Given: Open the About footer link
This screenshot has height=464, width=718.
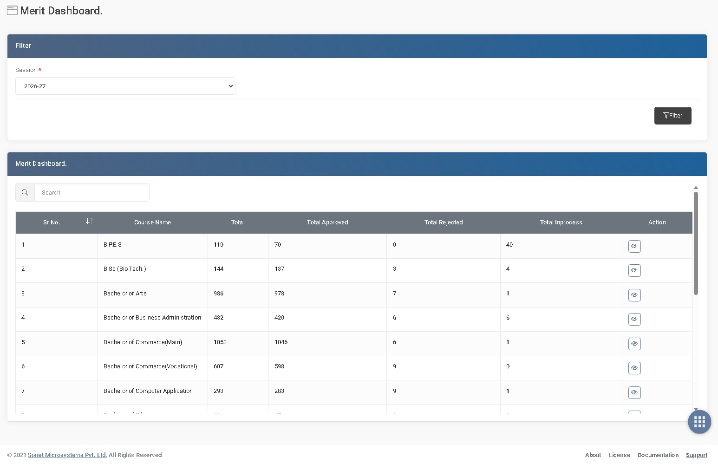Looking at the screenshot, I should (593, 455).
